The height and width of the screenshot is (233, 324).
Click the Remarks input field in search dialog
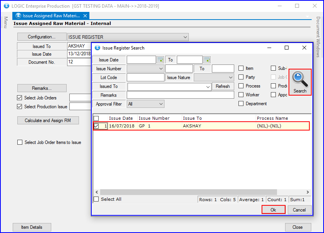pos(180,95)
